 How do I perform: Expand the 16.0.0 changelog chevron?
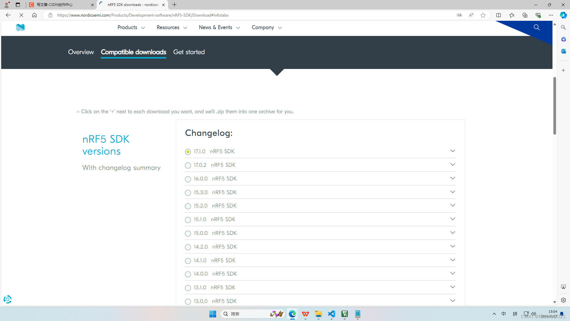[x=452, y=178]
